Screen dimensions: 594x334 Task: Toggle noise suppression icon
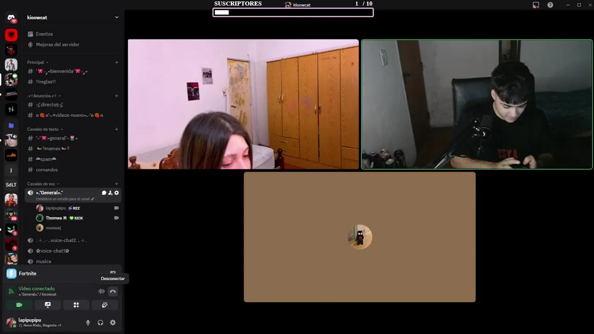101,291
